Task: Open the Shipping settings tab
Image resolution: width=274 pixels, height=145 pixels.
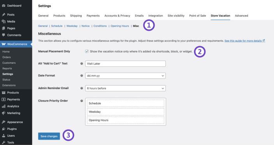Action: click(x=76, y=16)
